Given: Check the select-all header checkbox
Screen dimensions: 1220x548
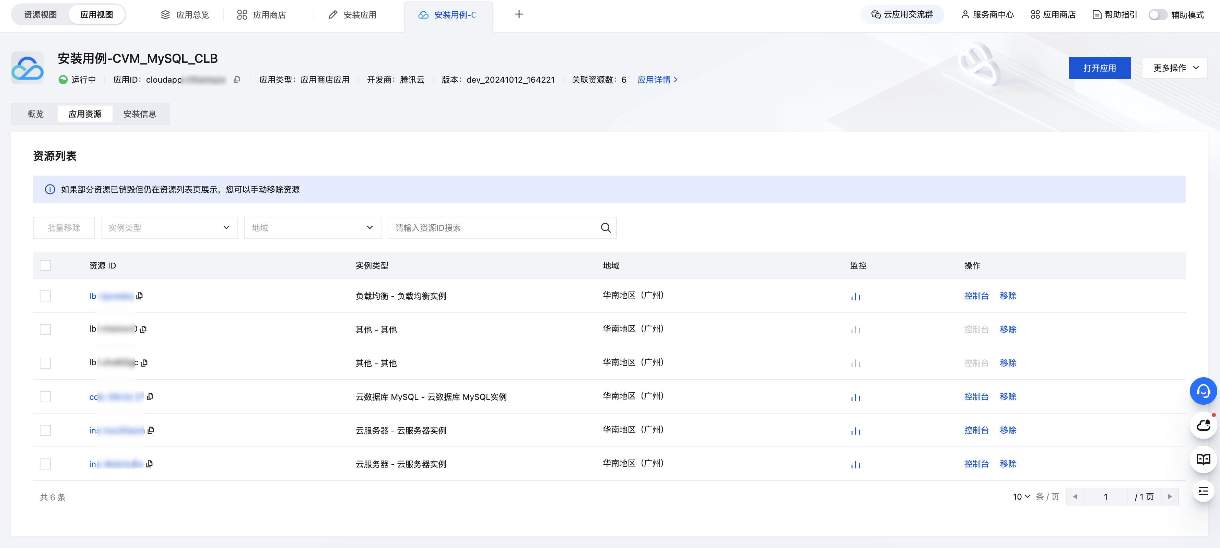Looking at the screenshot, I should click(x=45, y=265).
